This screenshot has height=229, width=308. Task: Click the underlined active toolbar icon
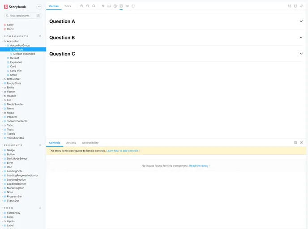coord(121,6)
